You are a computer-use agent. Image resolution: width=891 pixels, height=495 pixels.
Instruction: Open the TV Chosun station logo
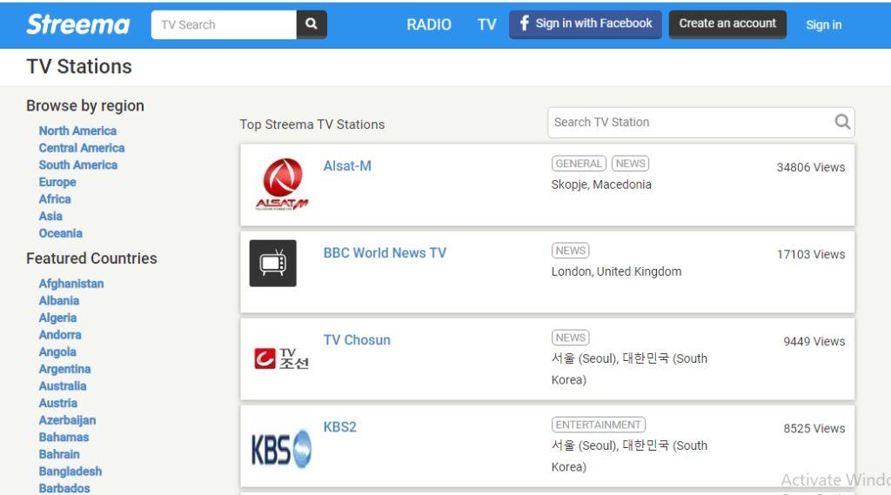coord(281,358)
